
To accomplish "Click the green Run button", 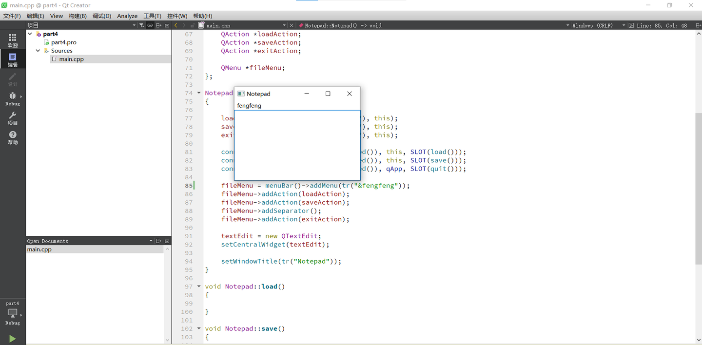I will pos(12,339).
